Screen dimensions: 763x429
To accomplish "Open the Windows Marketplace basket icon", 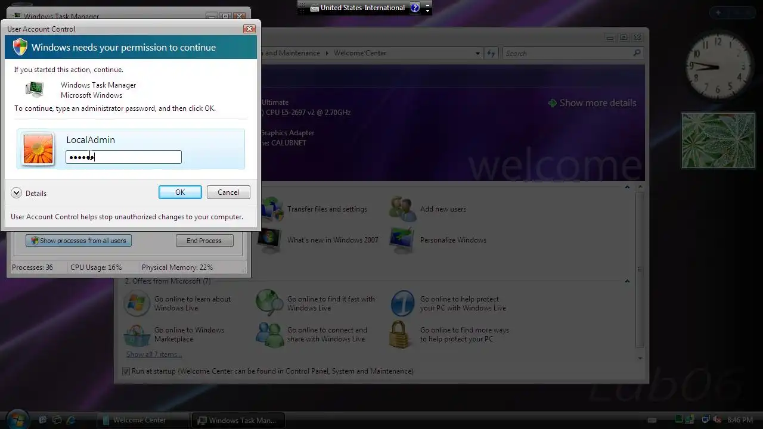I will coord(137,334).
